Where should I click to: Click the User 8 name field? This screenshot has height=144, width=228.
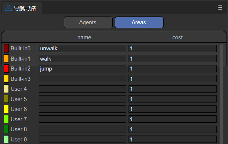coord(83,129)
